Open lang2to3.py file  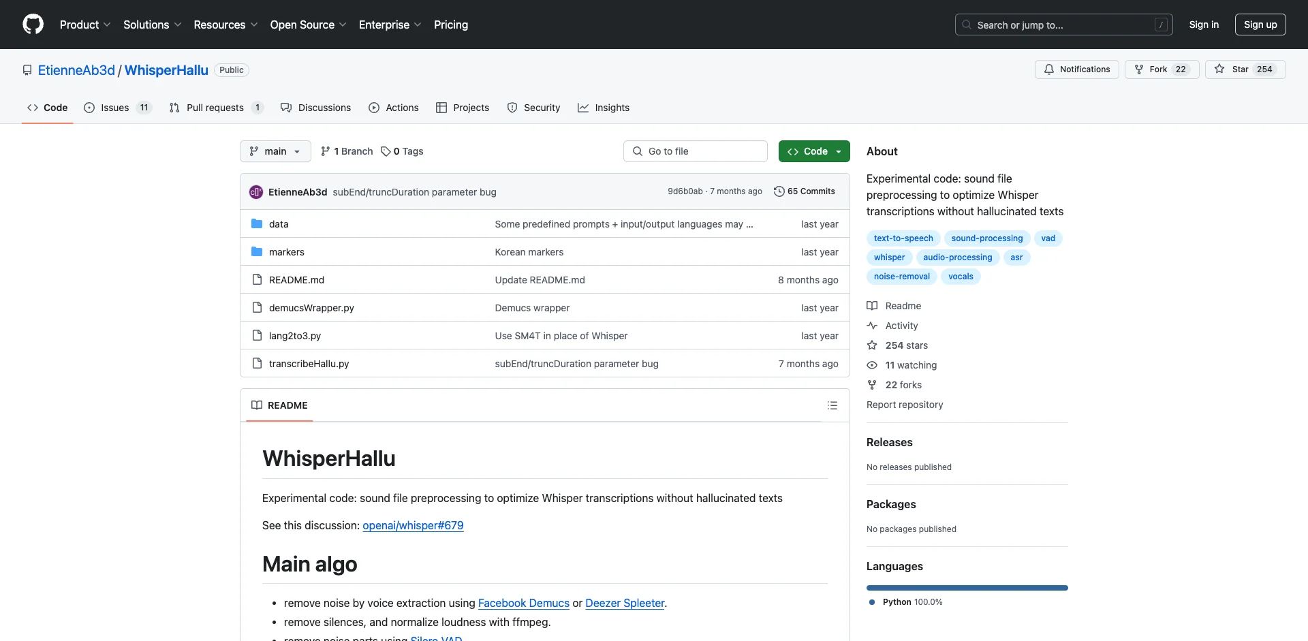click(x=295, y=336)
